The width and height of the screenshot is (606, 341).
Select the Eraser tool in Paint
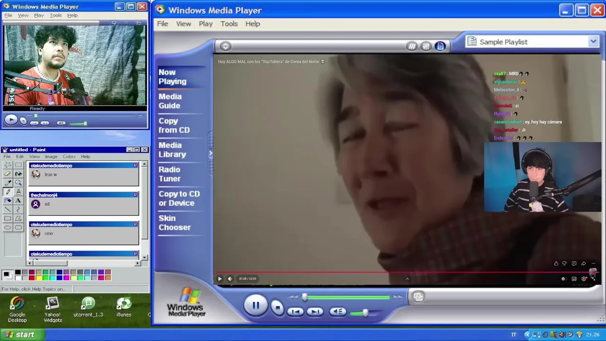click(8, 174)
